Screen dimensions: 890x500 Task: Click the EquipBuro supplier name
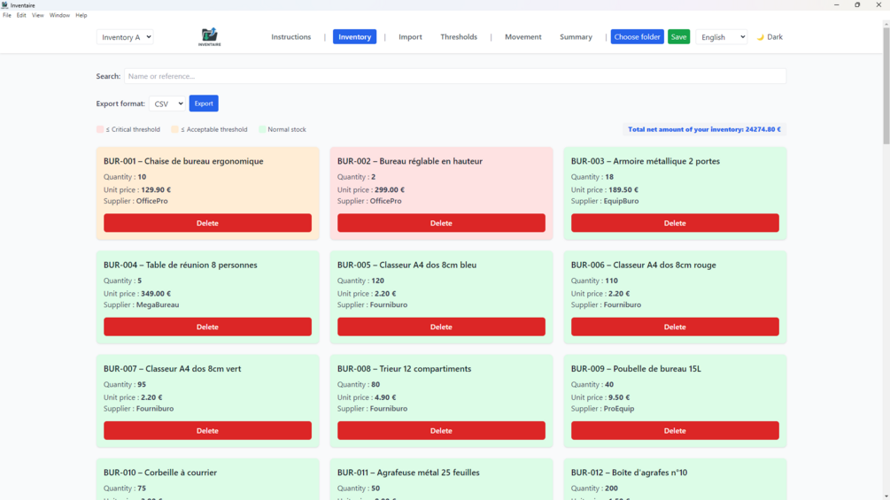click(621, 201)
